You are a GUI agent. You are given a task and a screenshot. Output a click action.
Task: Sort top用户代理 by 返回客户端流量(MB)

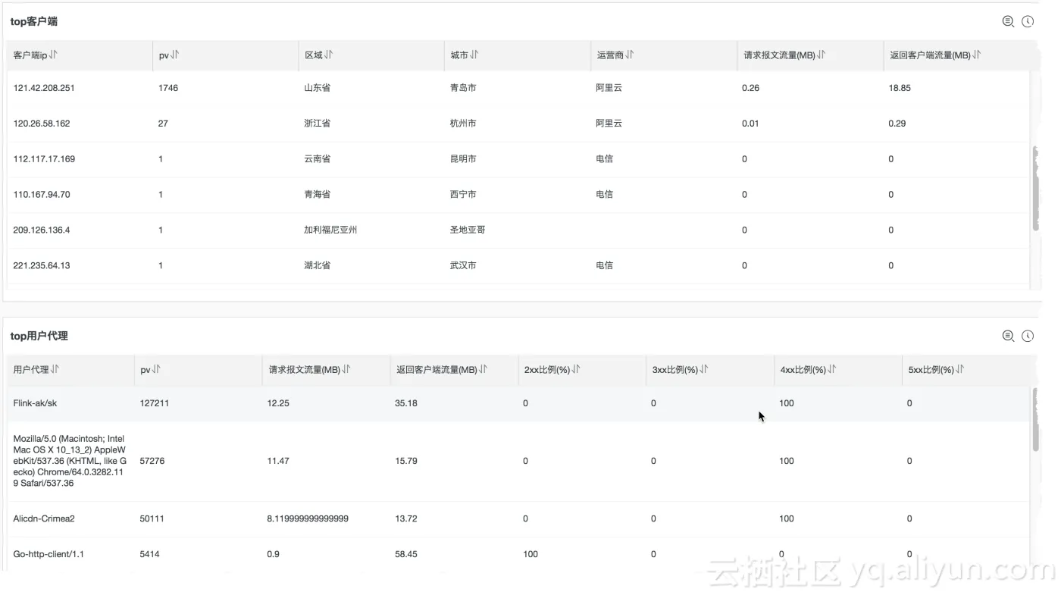tap(484, 369)
